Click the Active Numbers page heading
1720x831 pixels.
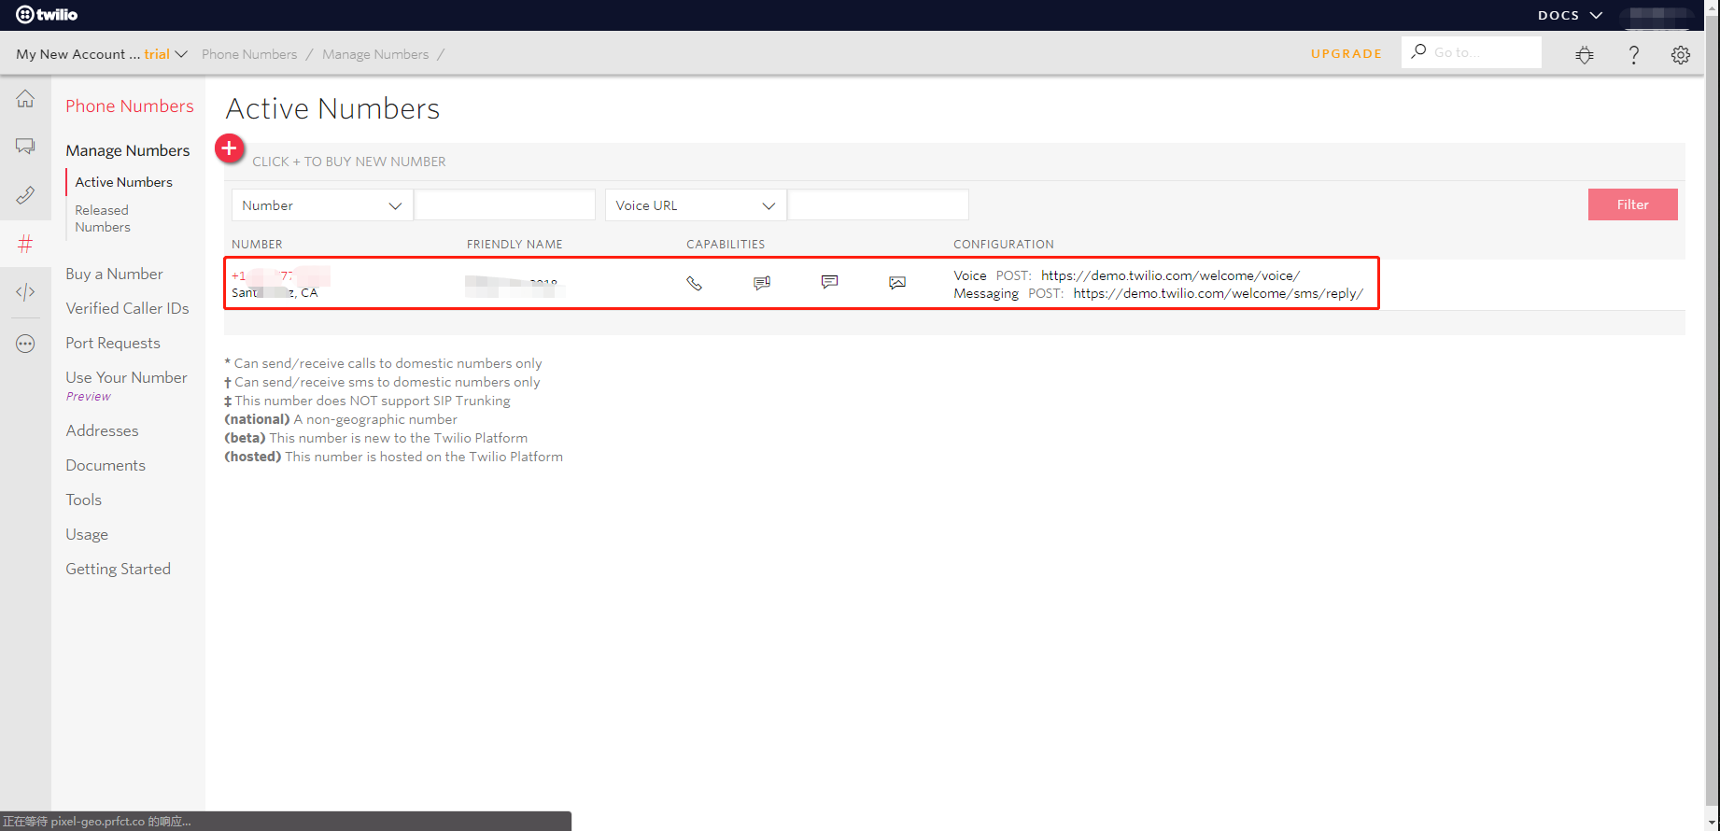(332, 108)
